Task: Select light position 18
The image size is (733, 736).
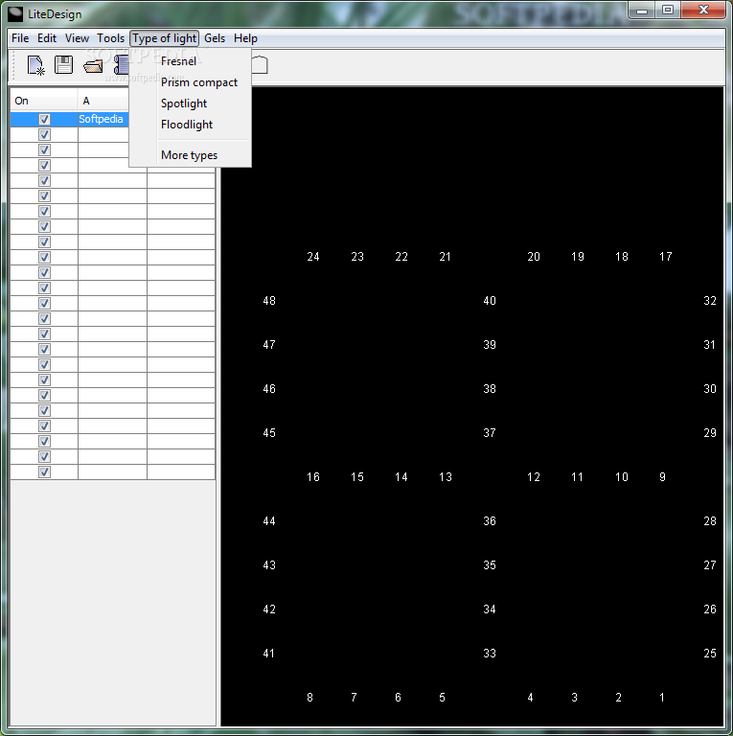Action: (x=621, y=257)
